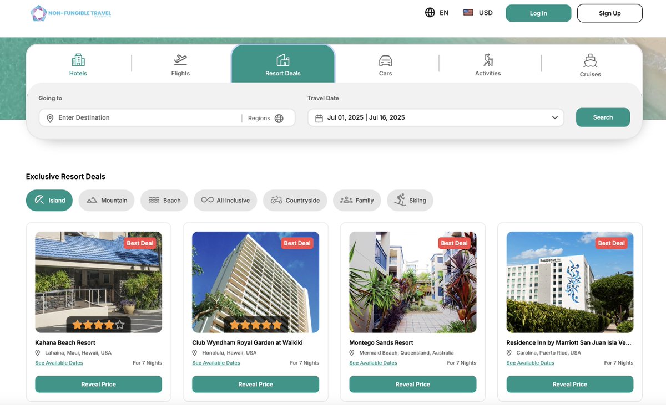Click the globe language icon

pyautogui.click(x=430, y=13)
